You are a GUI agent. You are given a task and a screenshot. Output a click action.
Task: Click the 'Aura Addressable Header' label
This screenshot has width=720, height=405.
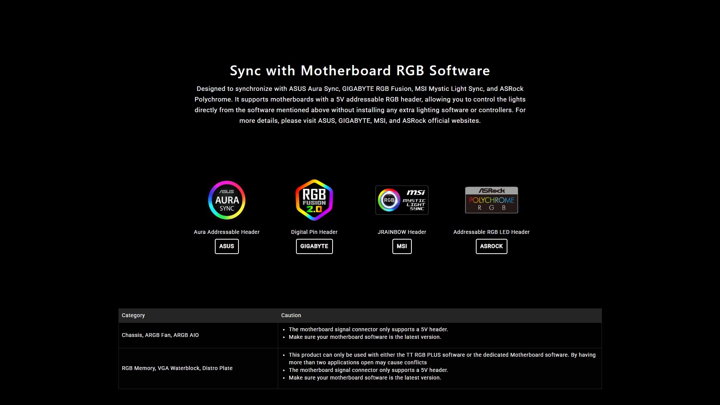(227, 232)
